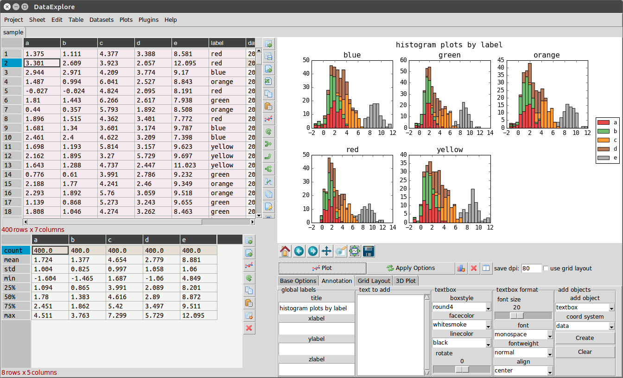Toggle the split view icon near save dpi
Screen dimensions: 623x378
tap(485, 268)
